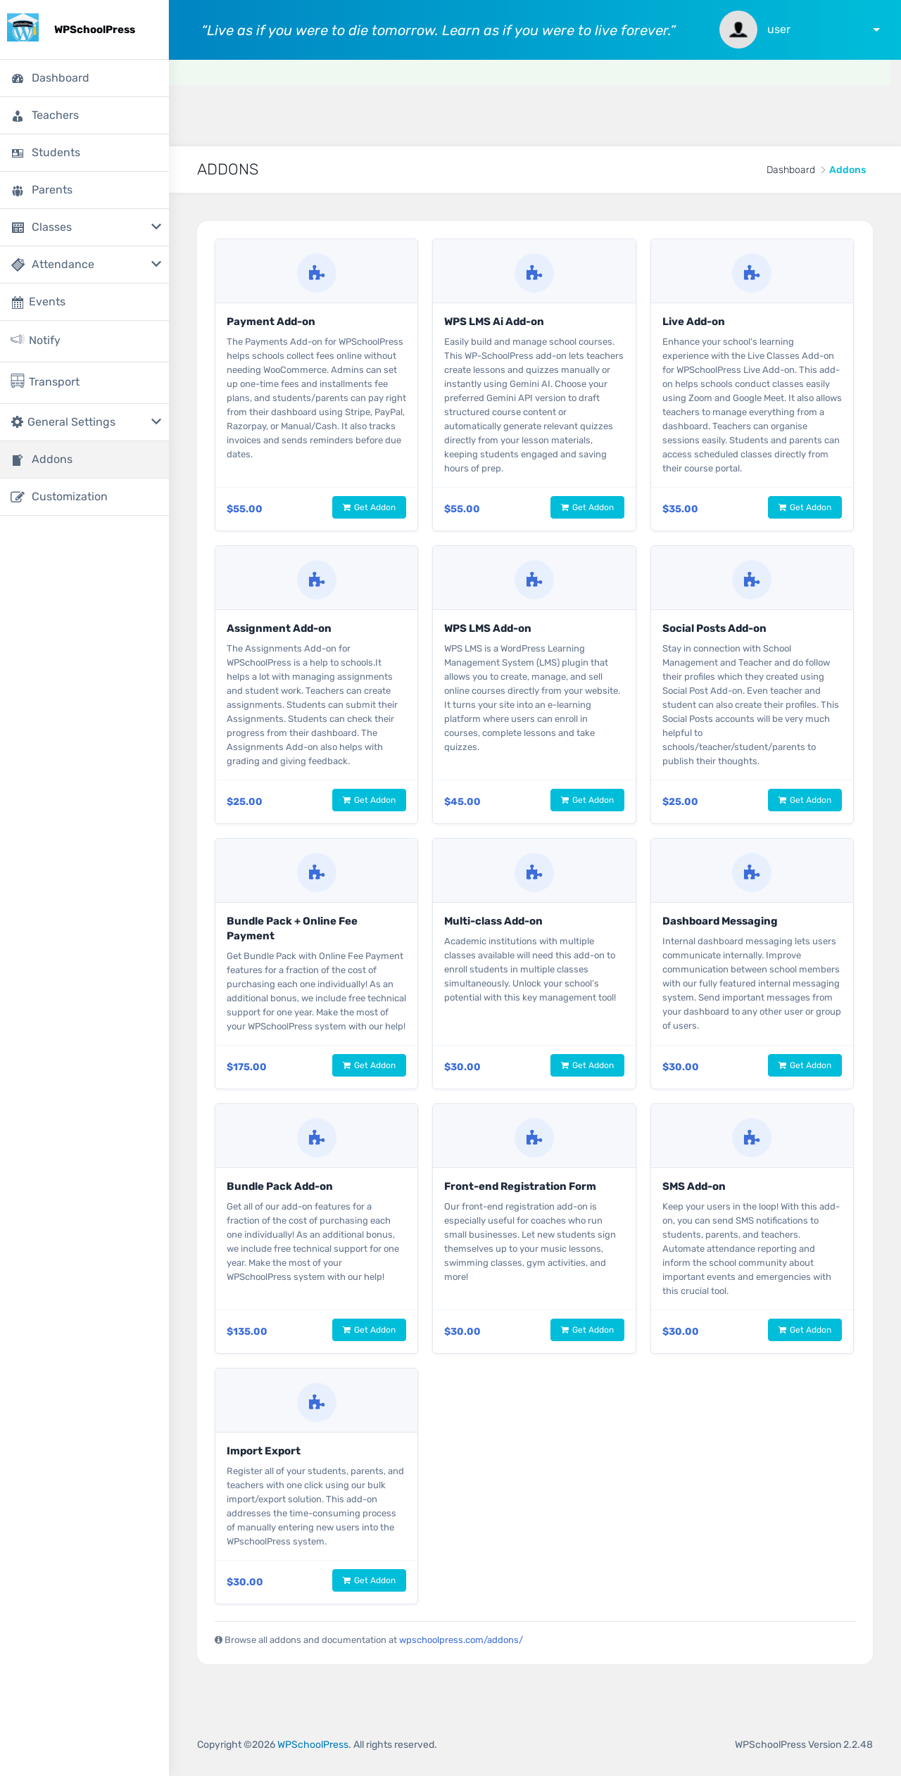The height and width of the screenshot is (1776, 901).
Task: Click Get Addon for Bundle Pack Add-on
Action: click(x=369, y=1330)
